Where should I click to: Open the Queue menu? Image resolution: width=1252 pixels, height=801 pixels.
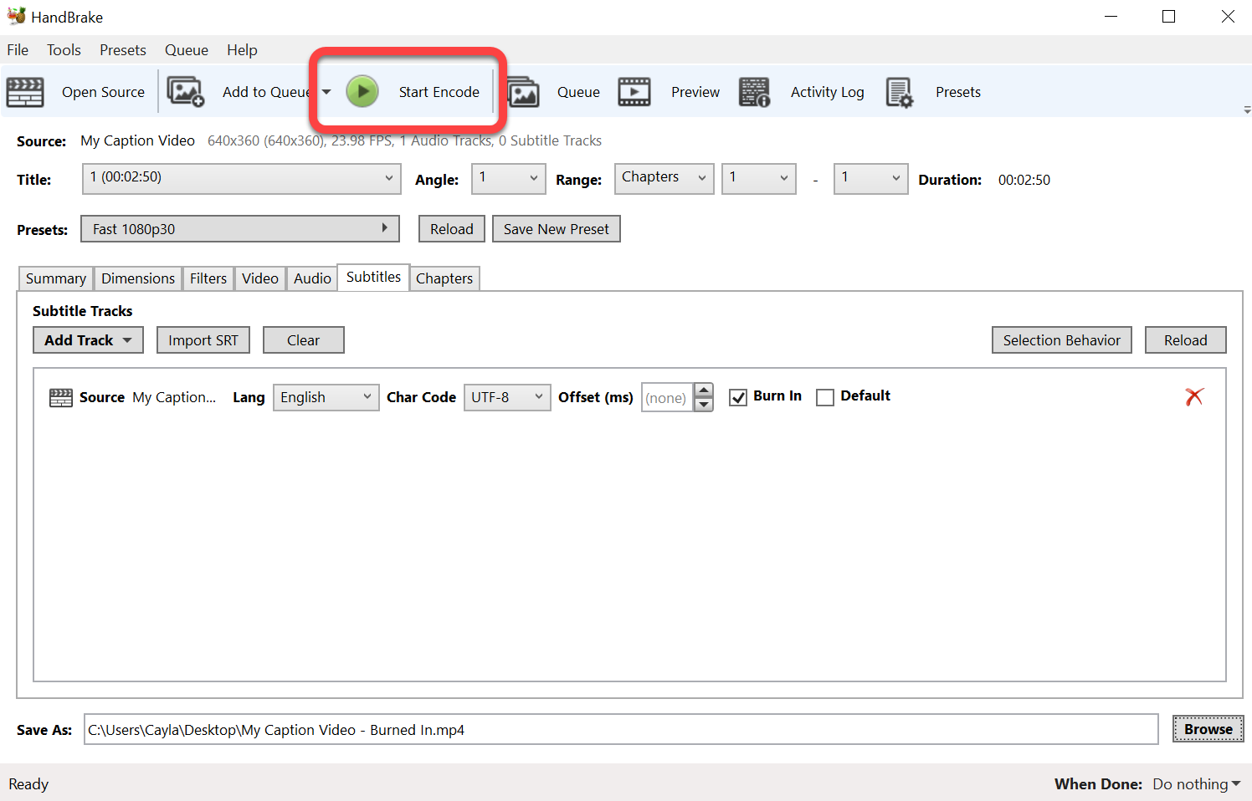pyautogui.click(x=187, y=50)
